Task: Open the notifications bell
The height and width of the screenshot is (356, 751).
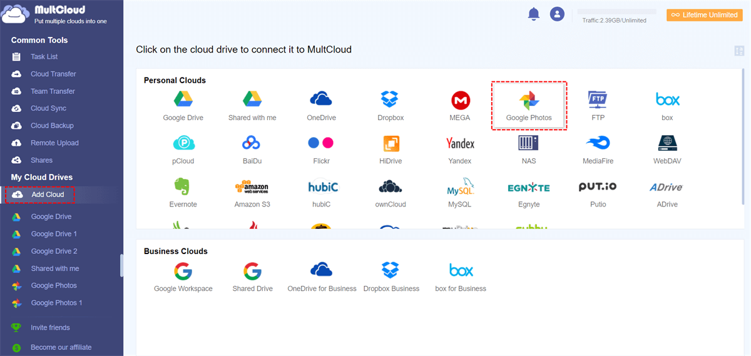Action: pyautogui.click(x=534, y=14)
